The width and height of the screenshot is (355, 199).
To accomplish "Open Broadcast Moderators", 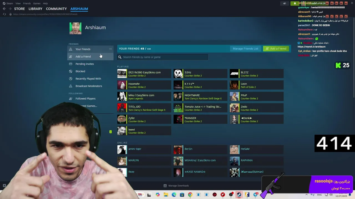I will (90, 86).
